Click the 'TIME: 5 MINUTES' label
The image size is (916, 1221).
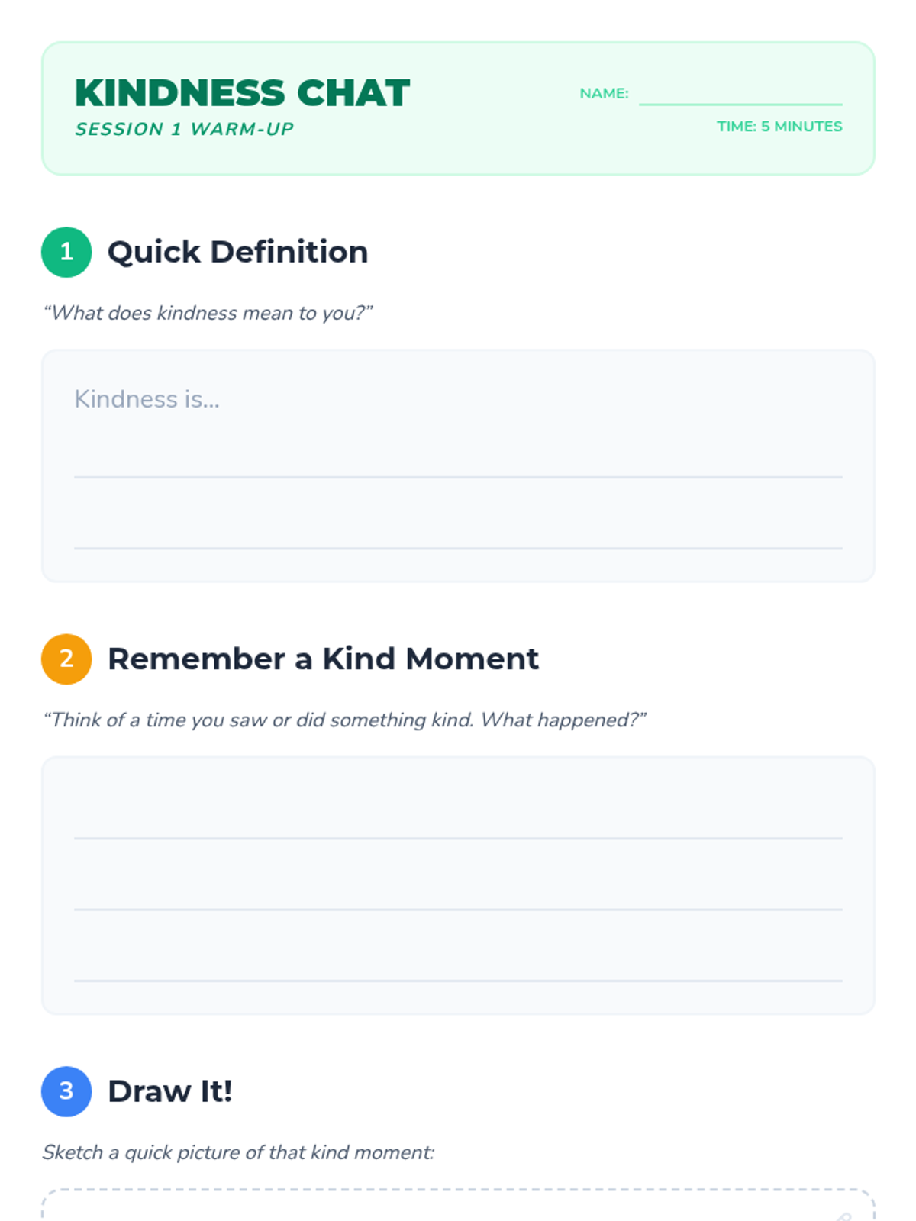coord(779,127)
